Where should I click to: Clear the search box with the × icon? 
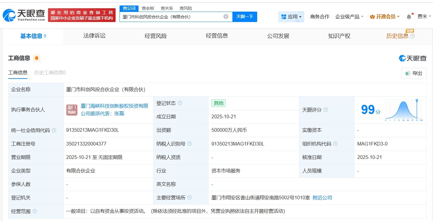226,17
